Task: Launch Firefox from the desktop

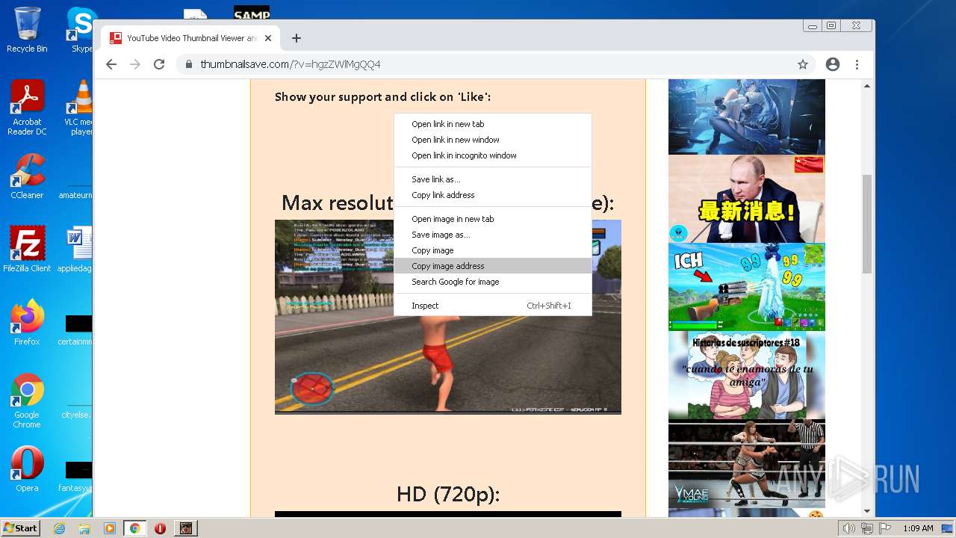Action: pyautogui.click(x=27, y=323)
